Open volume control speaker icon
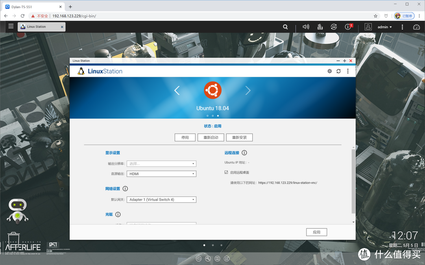The image size is (425, 265). pos(306,27)
